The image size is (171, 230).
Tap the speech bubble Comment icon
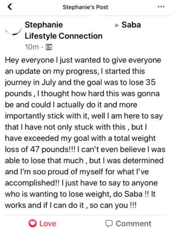109,224
